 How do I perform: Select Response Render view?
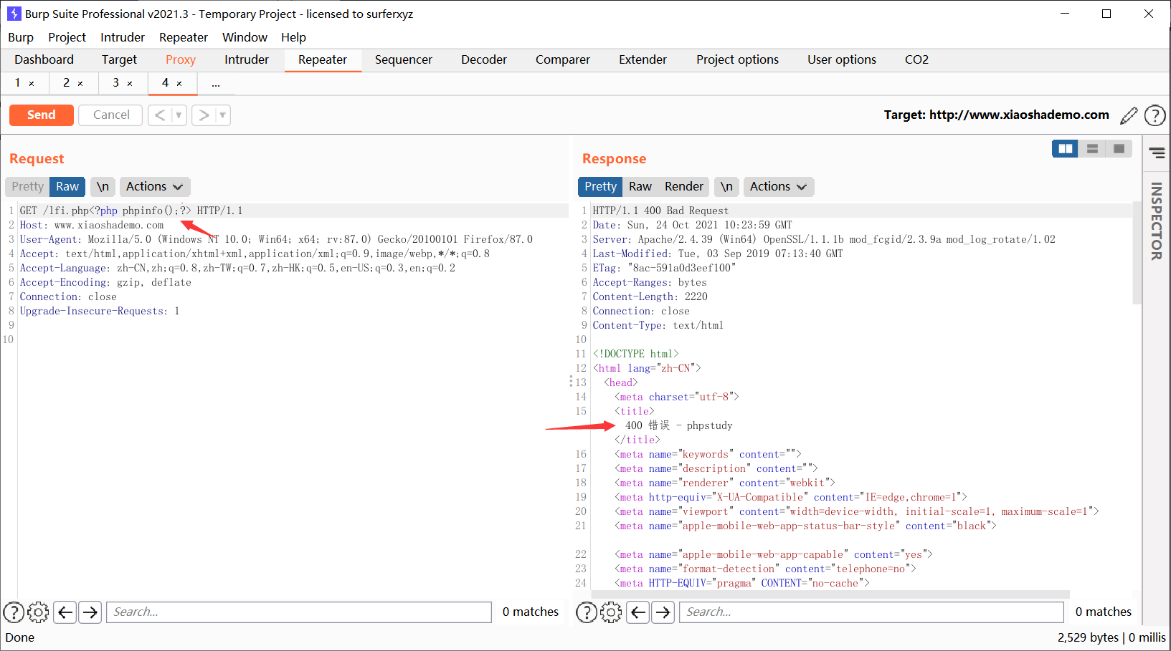pos(684,187)
